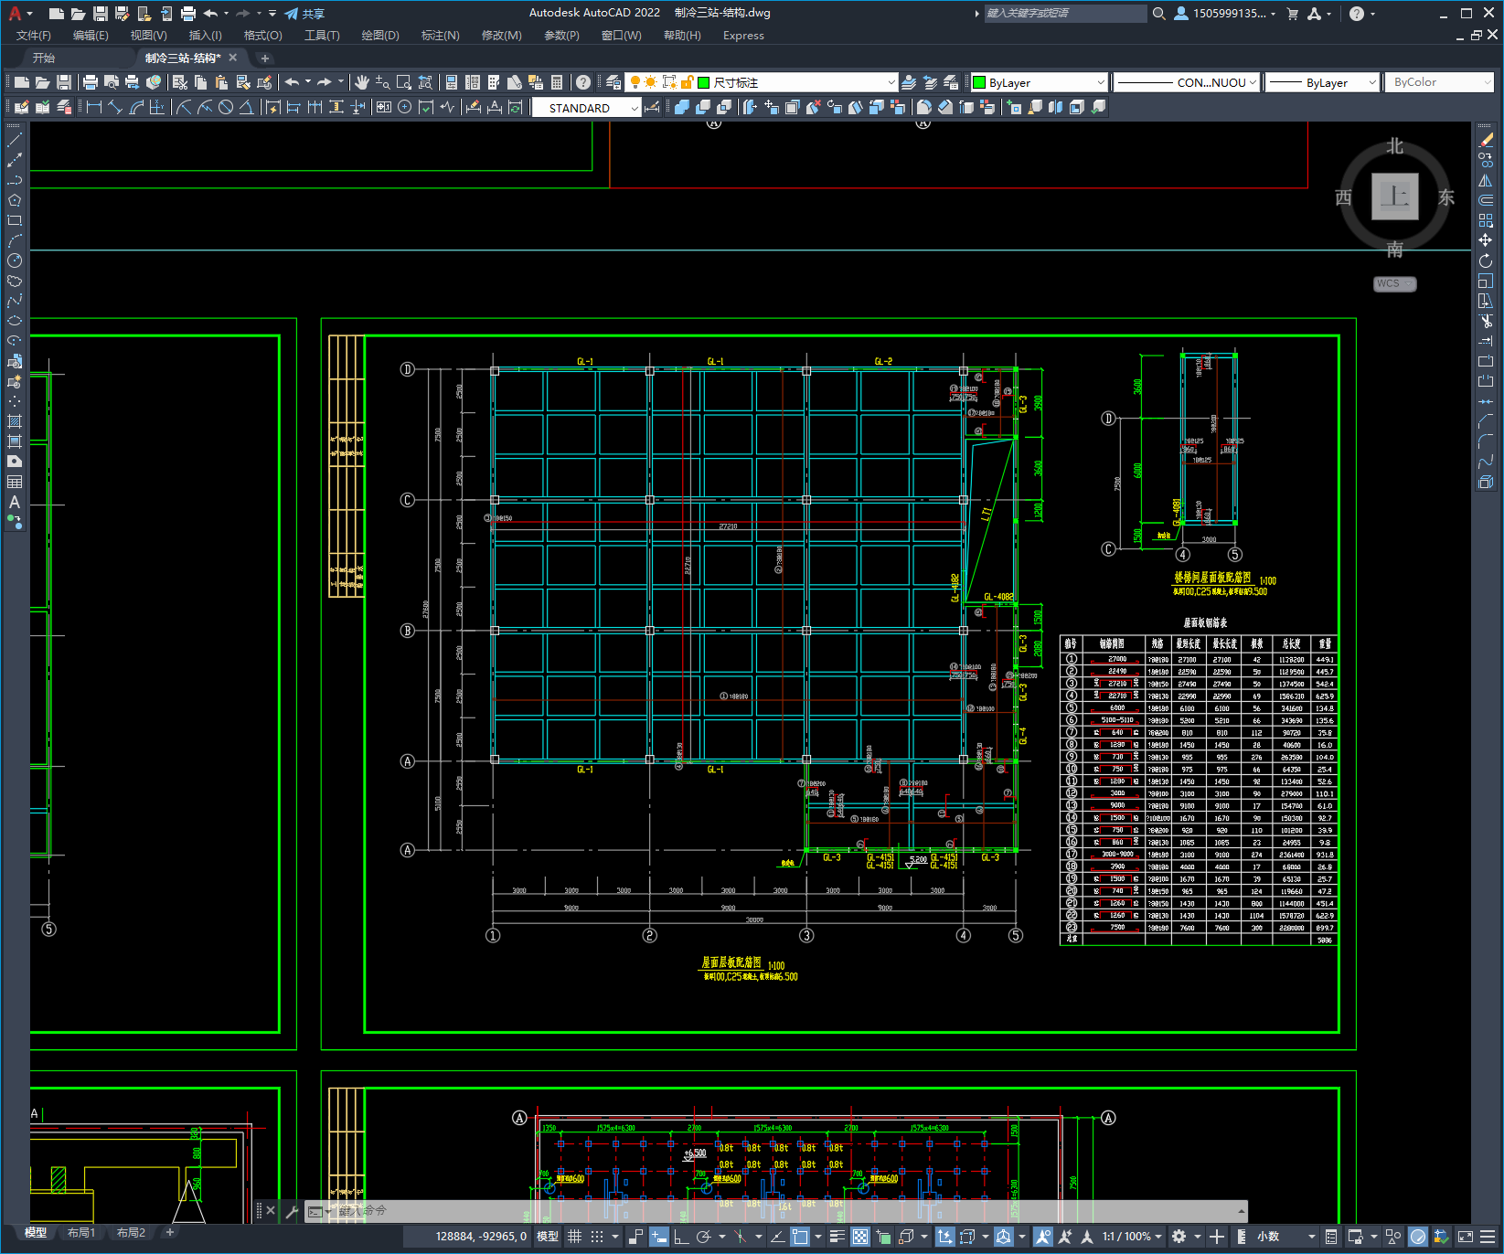Switch to the 布局1 layout tab

coord(80,1232)
